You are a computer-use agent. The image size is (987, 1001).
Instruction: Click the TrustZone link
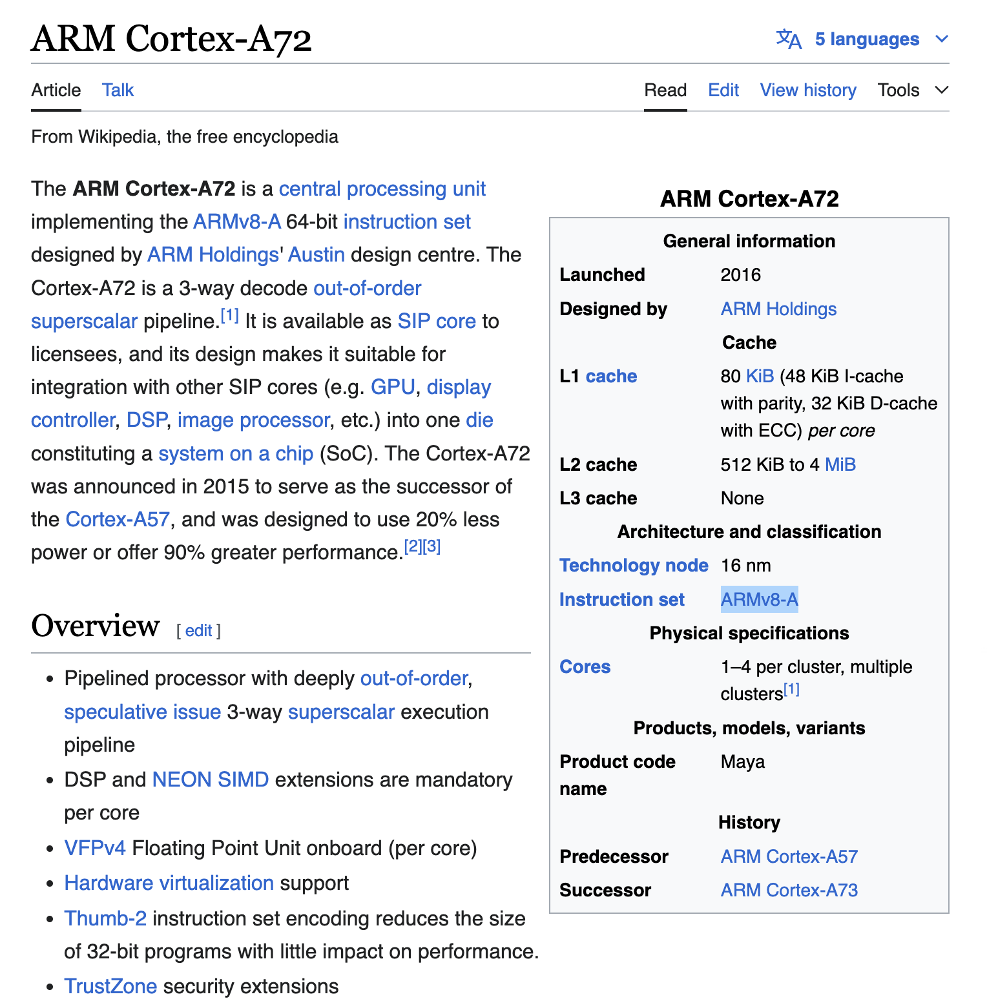pos(110,986)
